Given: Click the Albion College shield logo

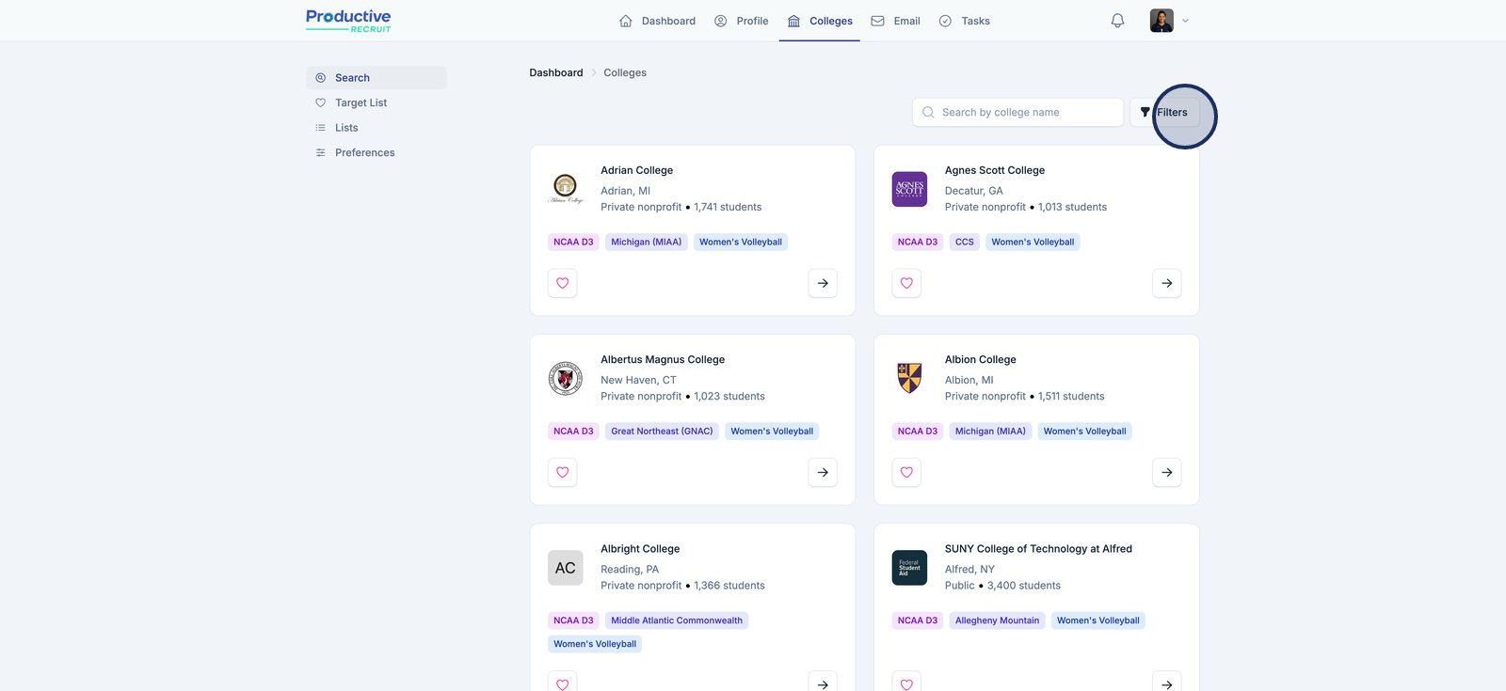Looking at the screenshot, I should [909, 378].
